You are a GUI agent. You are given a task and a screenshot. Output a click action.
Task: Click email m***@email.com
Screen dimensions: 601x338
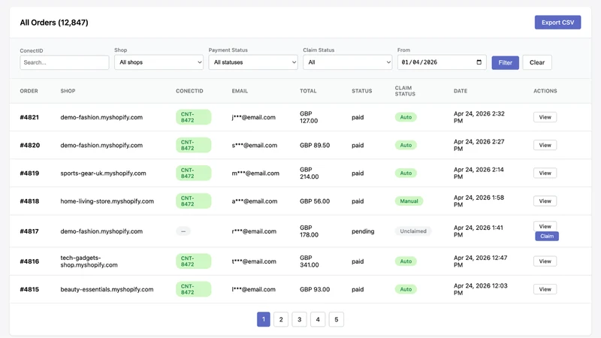255,174
